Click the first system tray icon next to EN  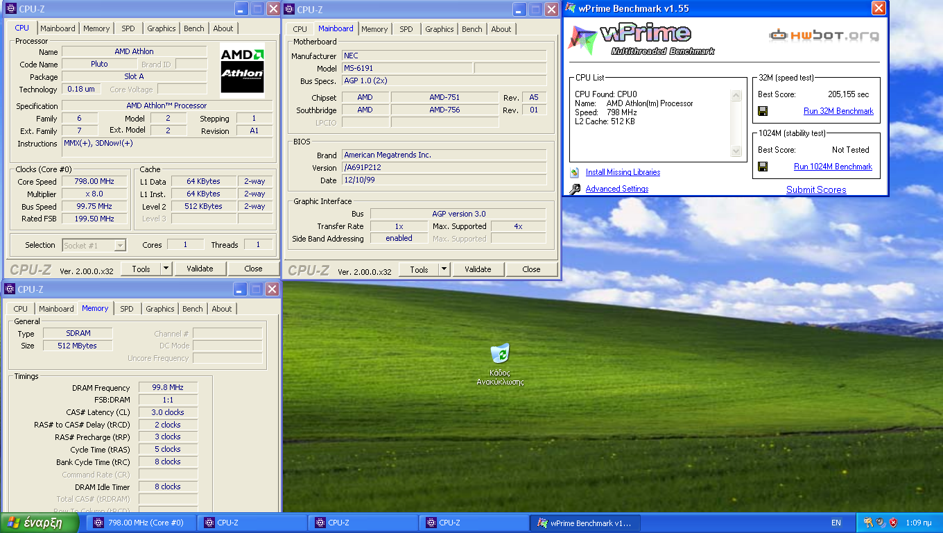(x=868, y=523)
